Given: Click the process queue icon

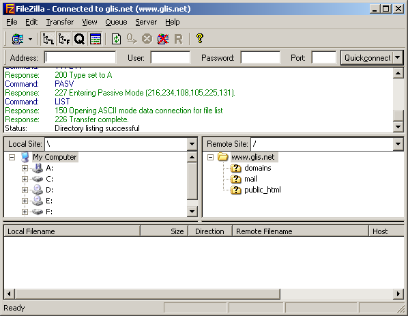Looking at the screenshot, I should coord(132,40).
